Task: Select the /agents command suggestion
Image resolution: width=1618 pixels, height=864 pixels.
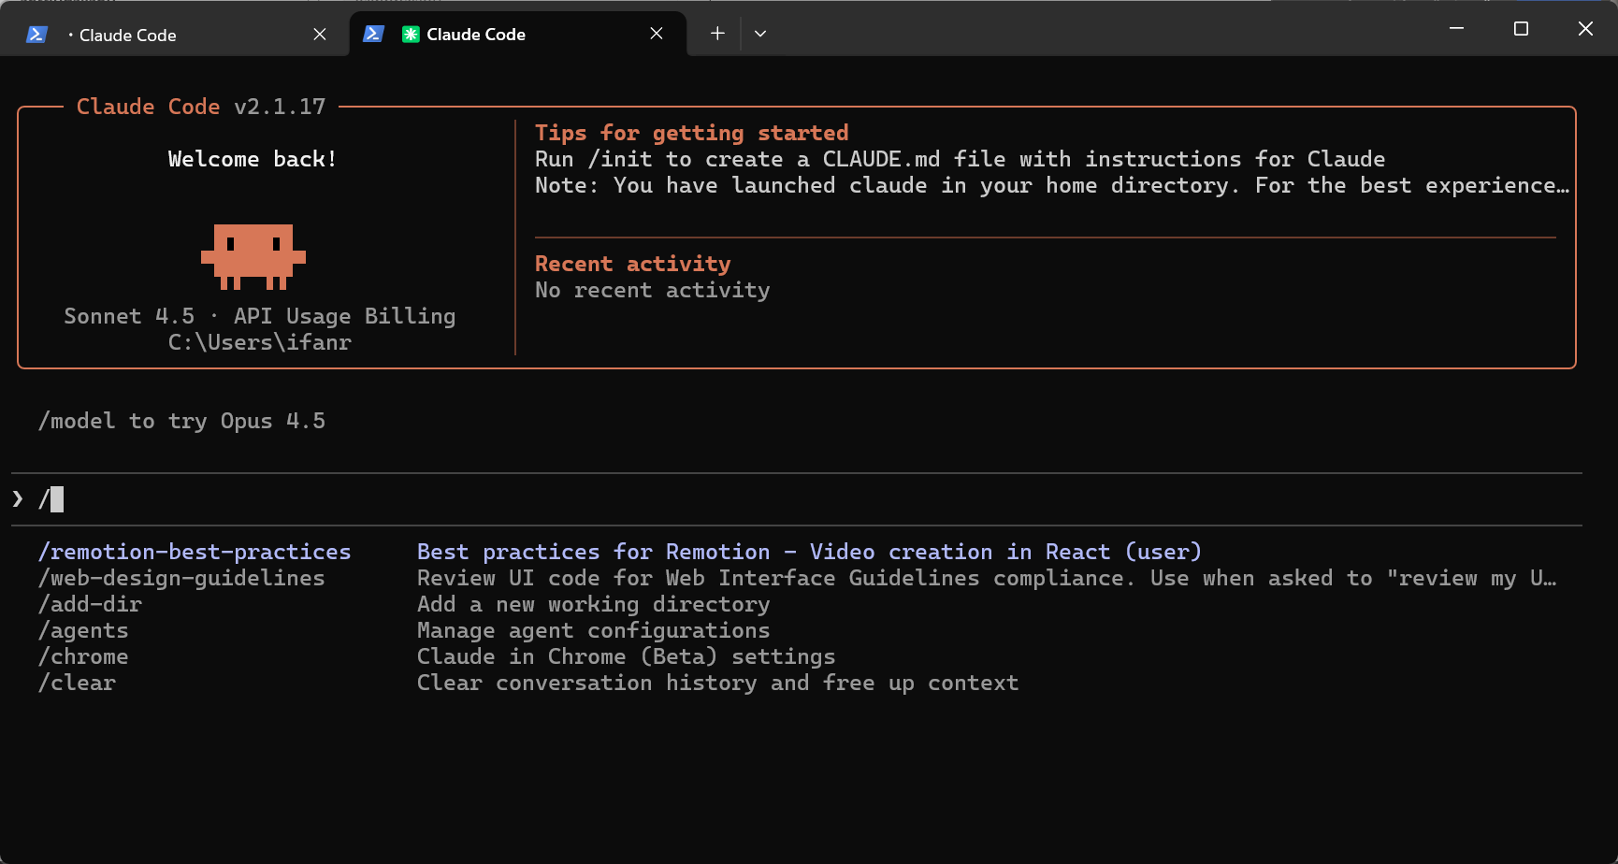Action: point(83,630)
